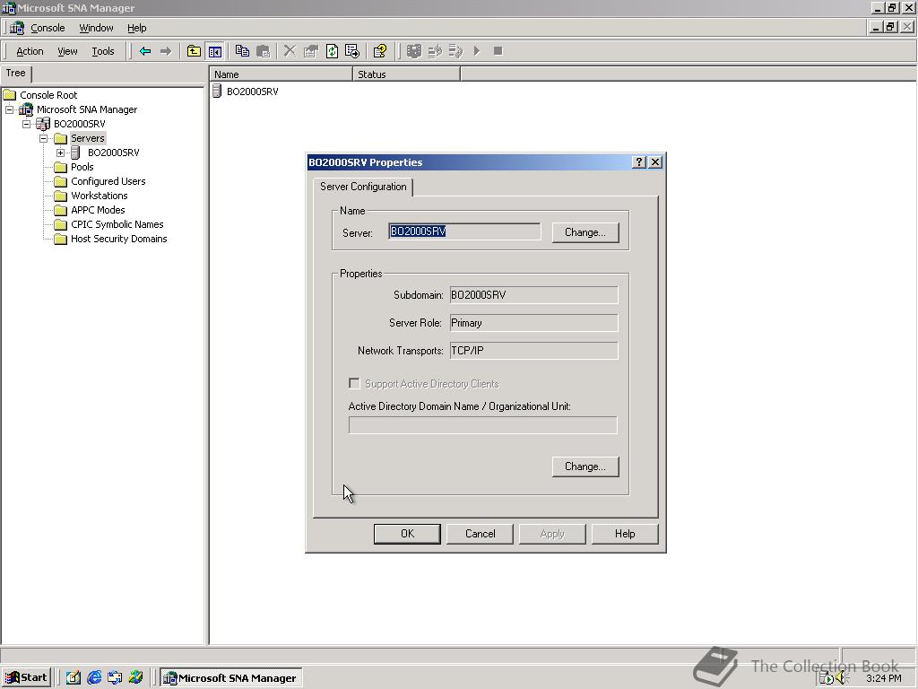Click the Status column header
918x689 pixels.
click(x=406, y=74)
